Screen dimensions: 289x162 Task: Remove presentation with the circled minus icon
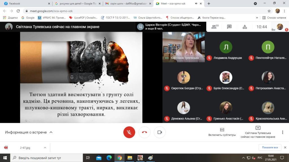coord(91,77)
